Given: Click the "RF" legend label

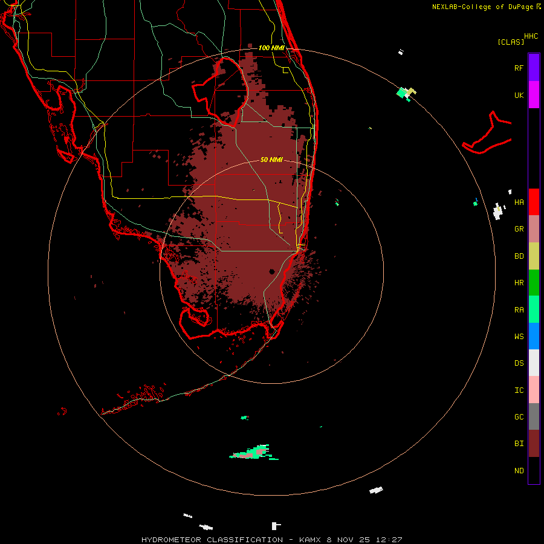Looking at the screenshot, I should [x=519, y=68].
